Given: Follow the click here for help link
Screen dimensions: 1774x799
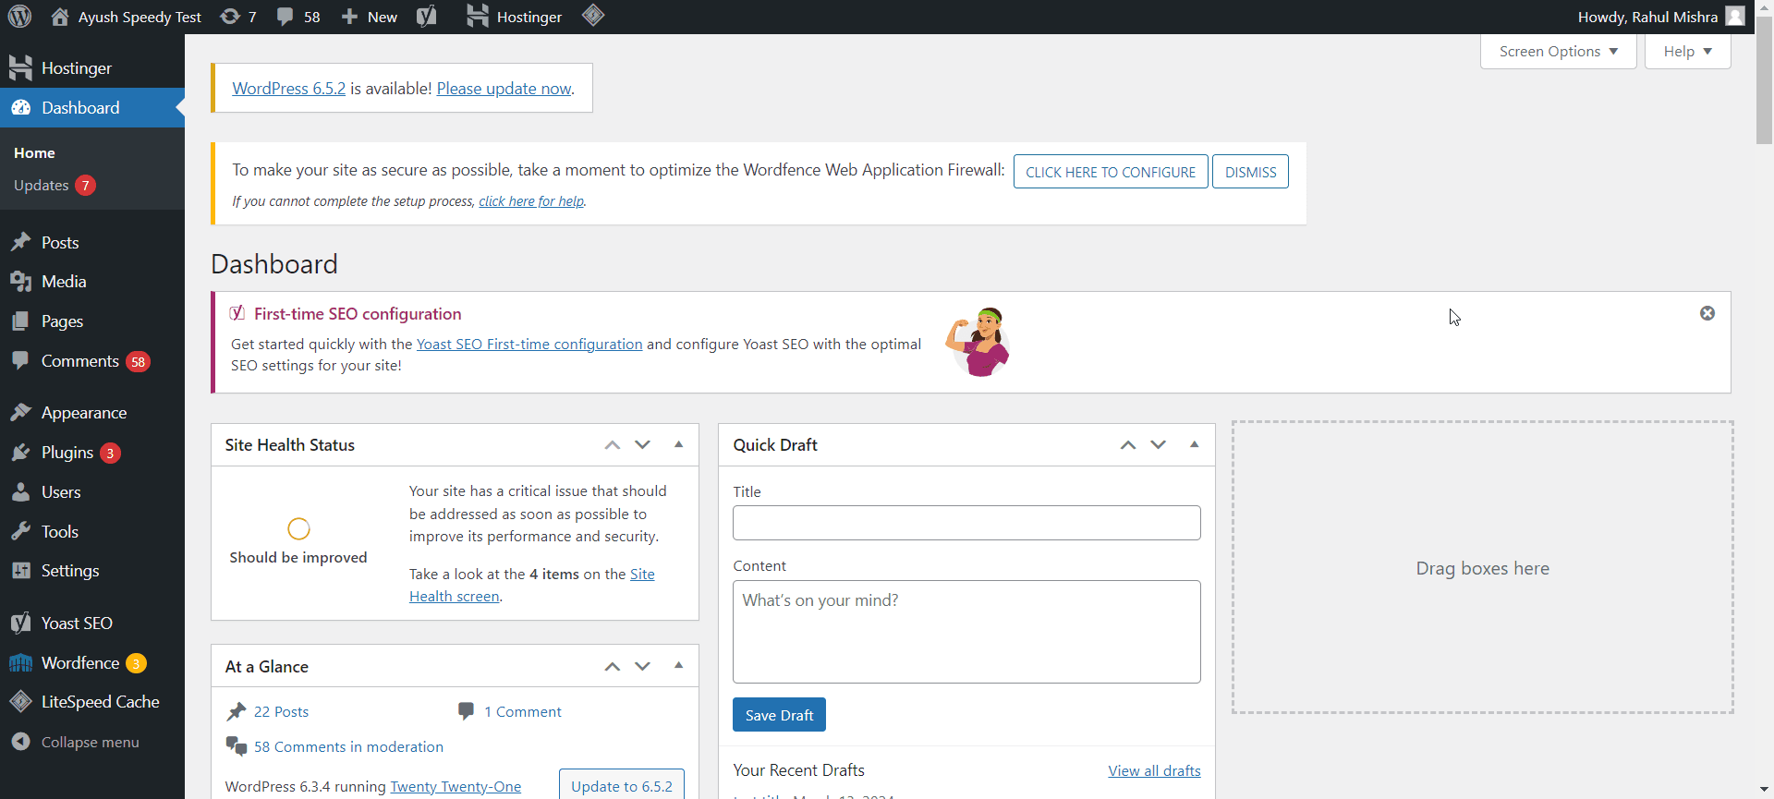Looking at the screenshot, I should 531,201.
